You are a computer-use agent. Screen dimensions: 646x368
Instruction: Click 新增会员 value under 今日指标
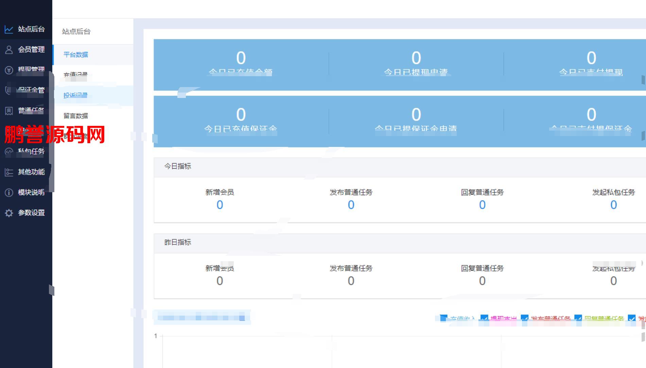(220, 205)
